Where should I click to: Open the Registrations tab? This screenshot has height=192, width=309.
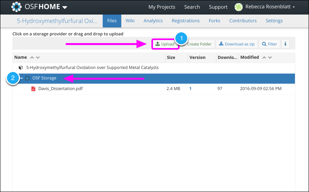point(186,21)
